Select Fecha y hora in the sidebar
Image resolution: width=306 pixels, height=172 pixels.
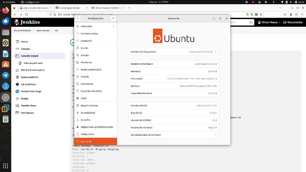point(96,135)
